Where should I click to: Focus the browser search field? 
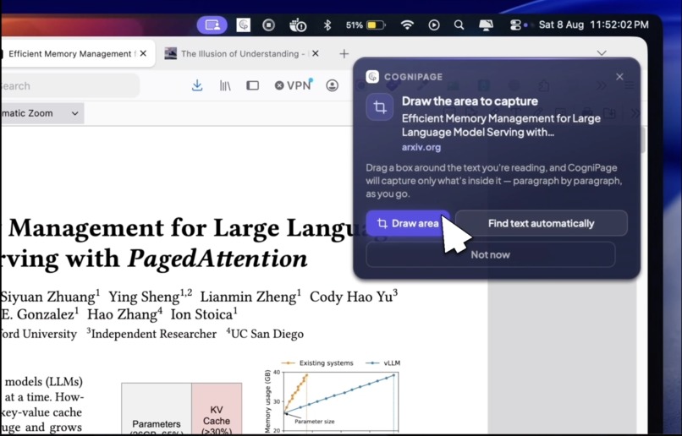point(69,85)
